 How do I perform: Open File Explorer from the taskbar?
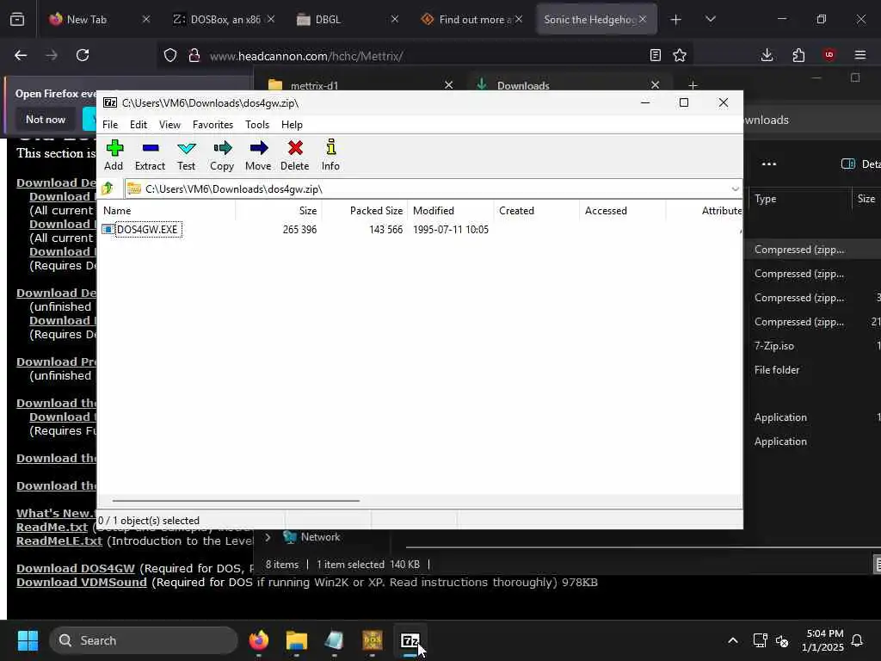coord(296,640)
